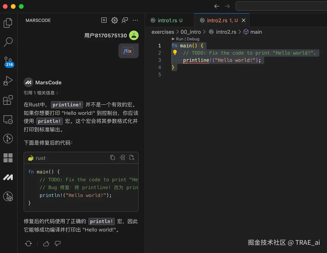Open Source Control with 218 changes

click(8, 61)
